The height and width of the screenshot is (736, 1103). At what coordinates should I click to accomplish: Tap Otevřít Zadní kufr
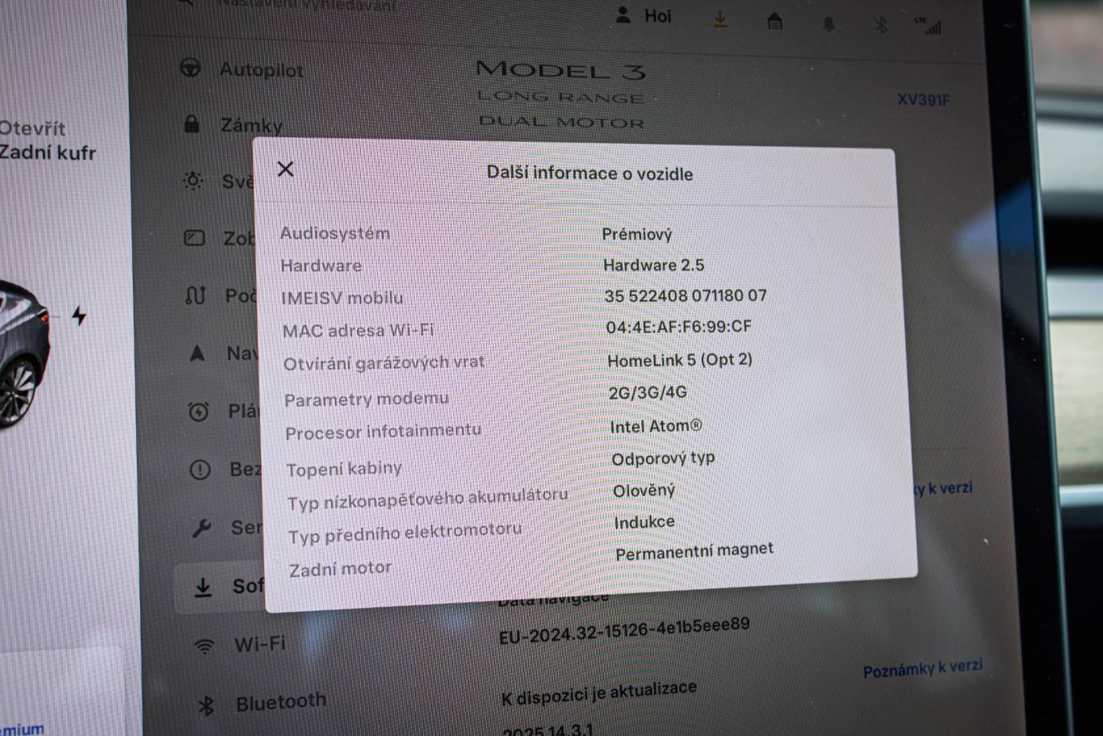pos(47,140)
